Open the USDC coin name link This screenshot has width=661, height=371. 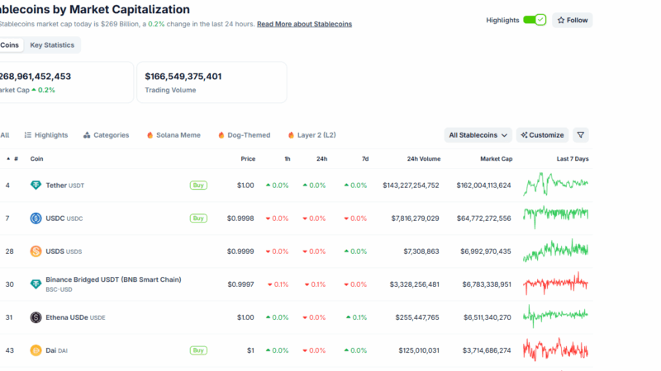[x=64, y=218]
